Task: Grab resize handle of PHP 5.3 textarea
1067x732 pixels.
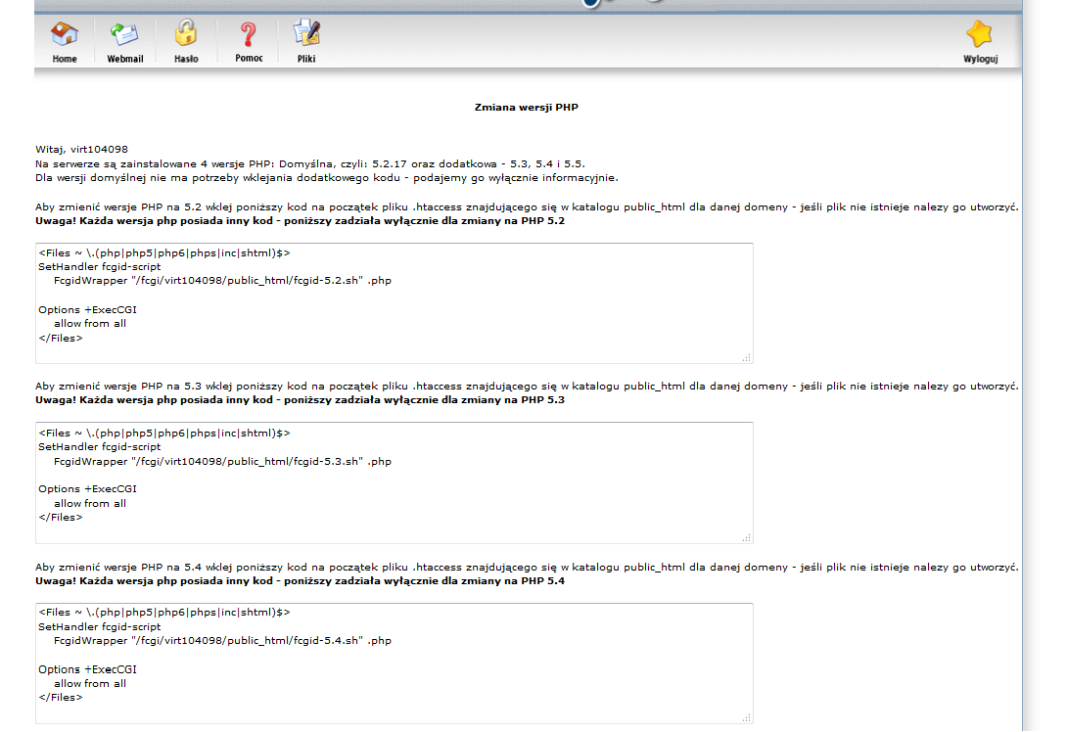Action: pos(747,537)
